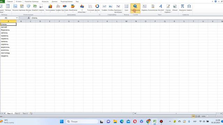The width and height of the screenshot is (223, 125).
Task: Open the С областями area chart menu
Action: point(82,8)
